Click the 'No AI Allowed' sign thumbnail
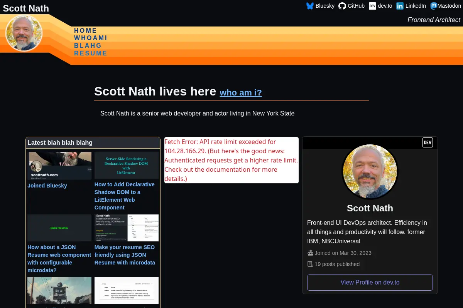The height and width of the screenshot is (308, 463). coord(59,291)
